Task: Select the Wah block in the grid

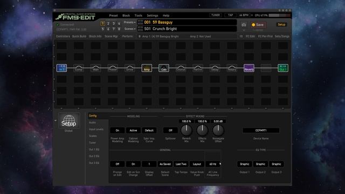Action: coord(95,68)
